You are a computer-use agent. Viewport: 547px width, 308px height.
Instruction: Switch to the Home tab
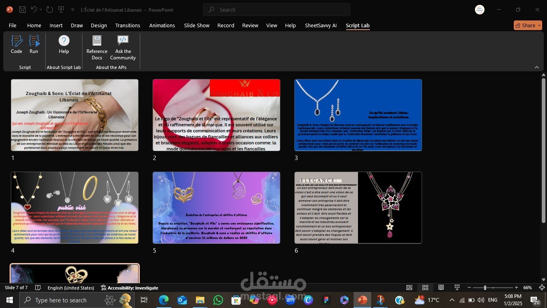[34, 25]
